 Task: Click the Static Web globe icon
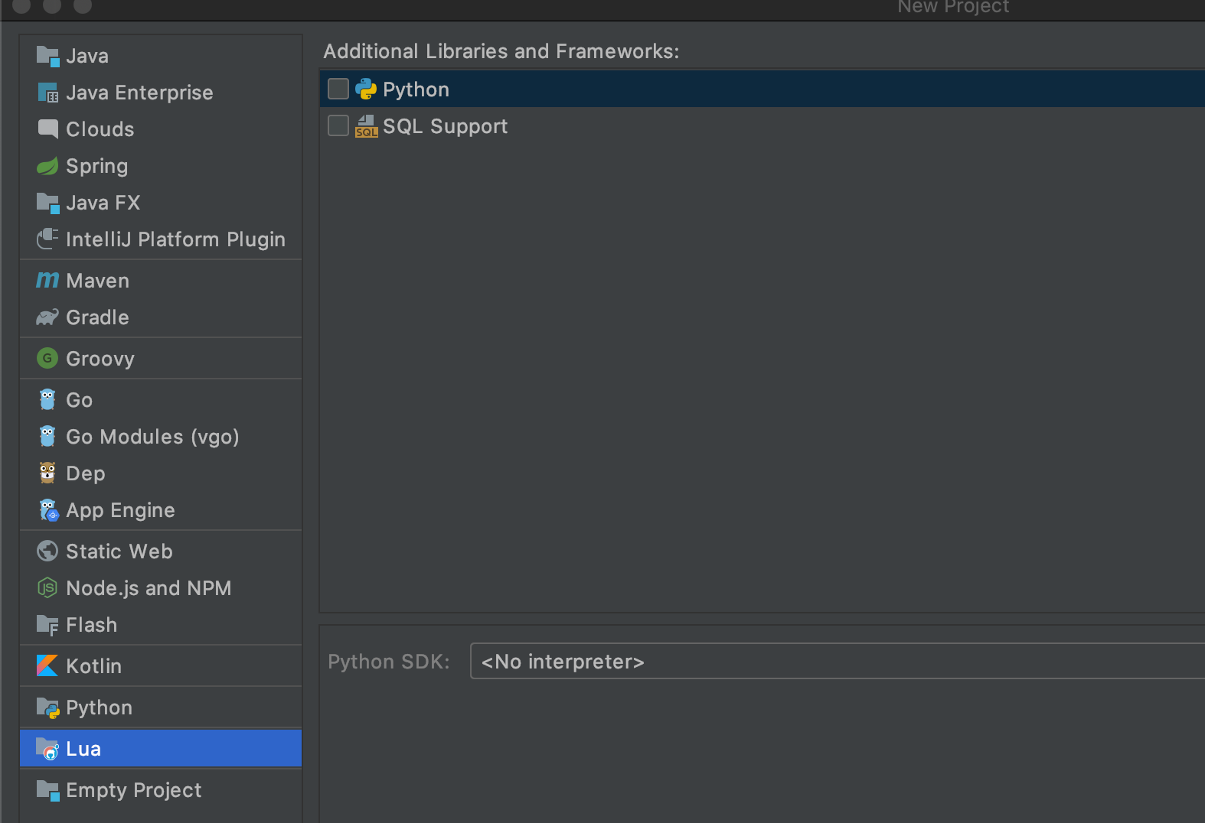pyautogui.click(x=47, y=551)
